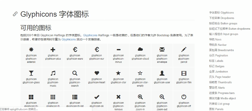Go to 面包屑 Breadcrumbs section
This screenshot has height=111, width=252.
coord(222,50)
